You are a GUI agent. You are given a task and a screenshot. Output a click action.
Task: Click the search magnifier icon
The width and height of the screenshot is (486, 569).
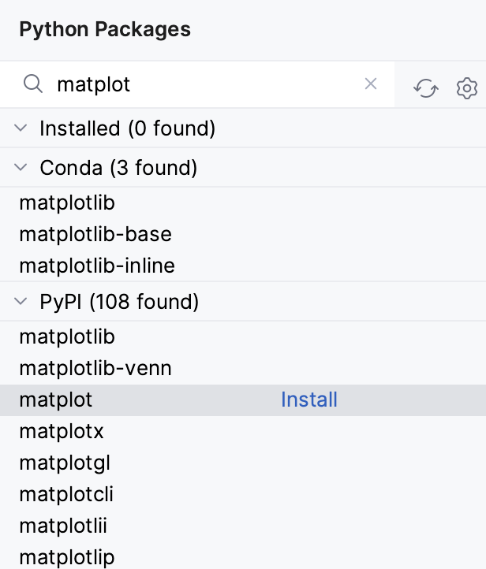coord(32,84)
